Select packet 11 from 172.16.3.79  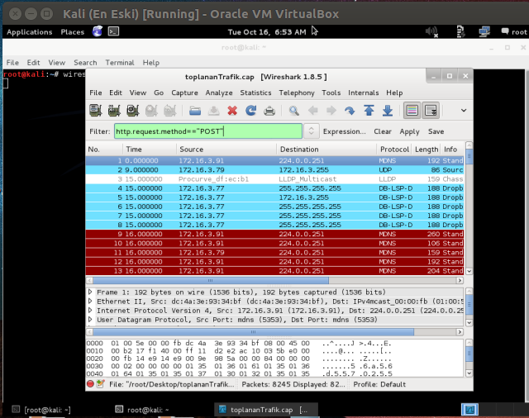[274, 253]
